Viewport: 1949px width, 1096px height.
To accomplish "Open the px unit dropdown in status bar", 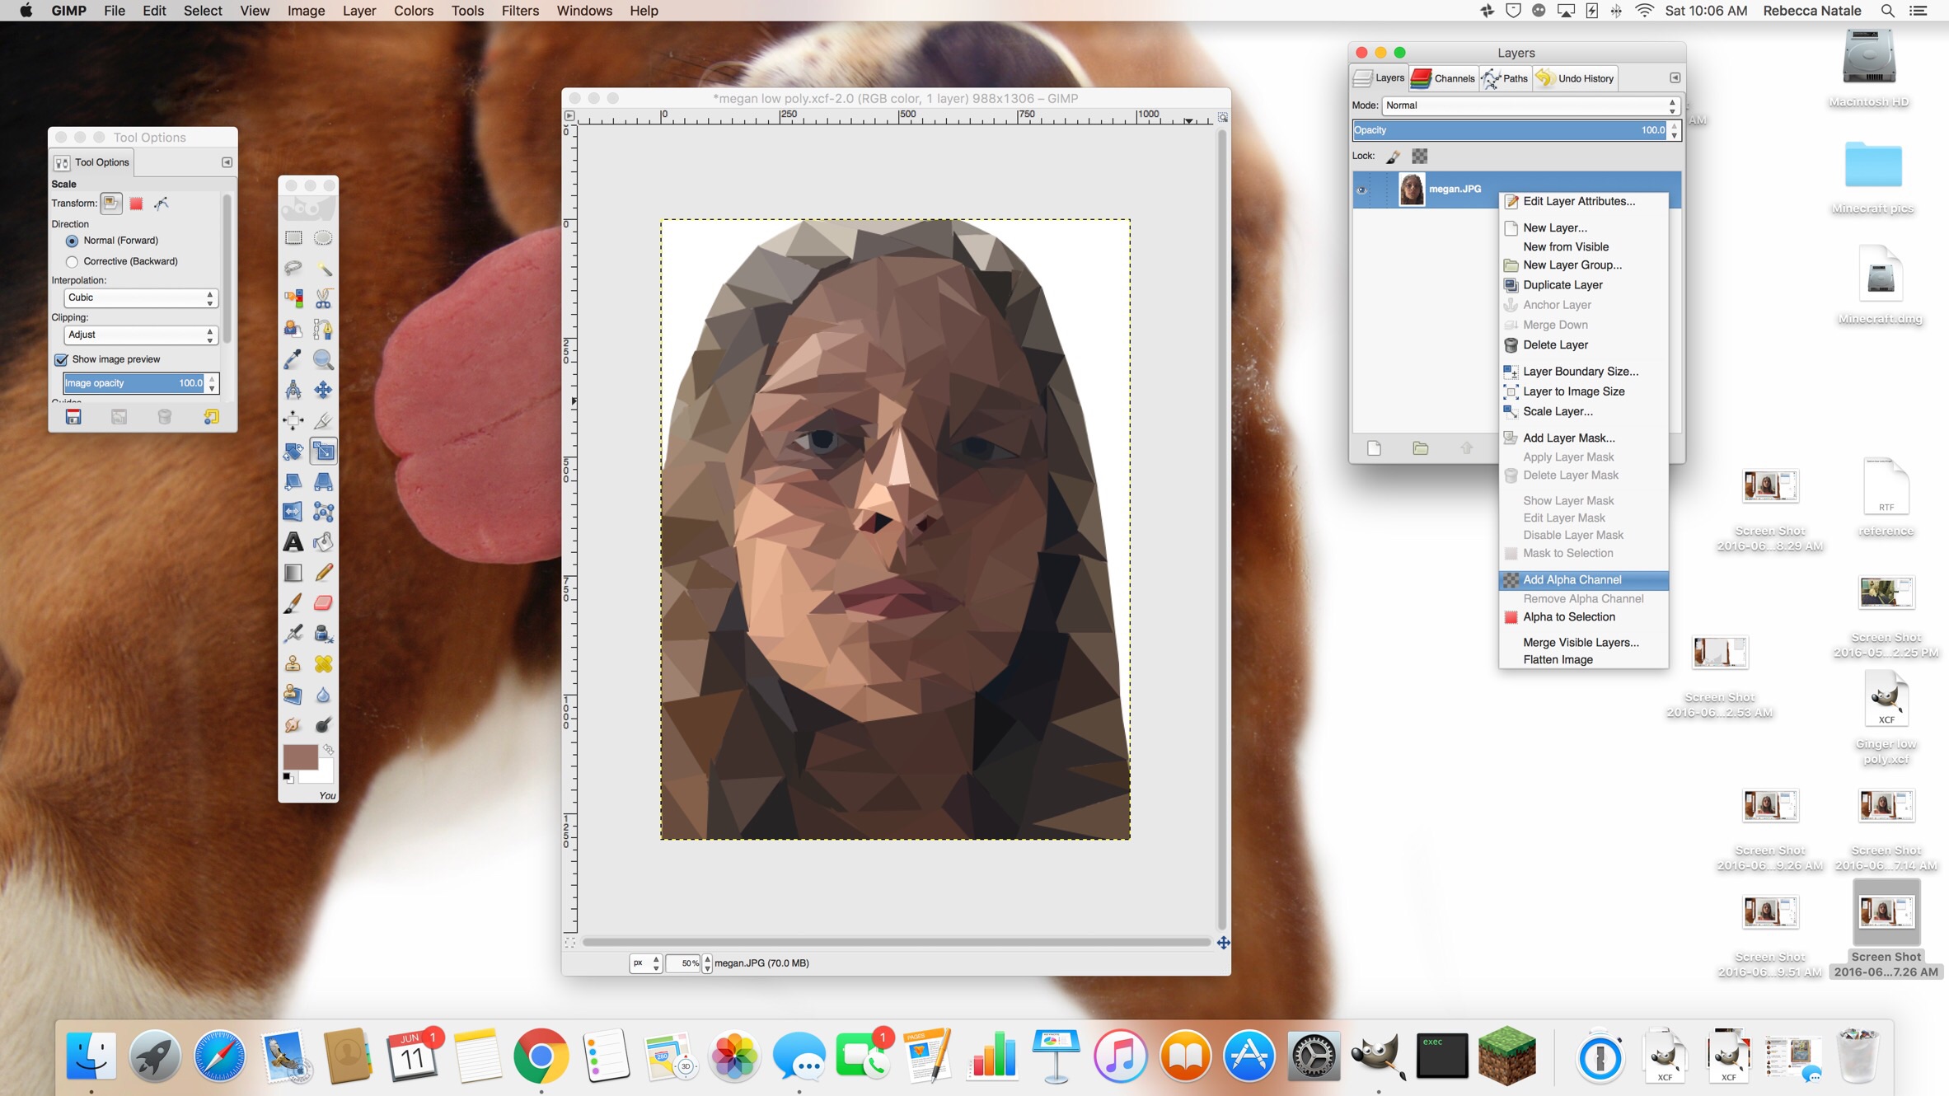I will [x=645, y=963].
